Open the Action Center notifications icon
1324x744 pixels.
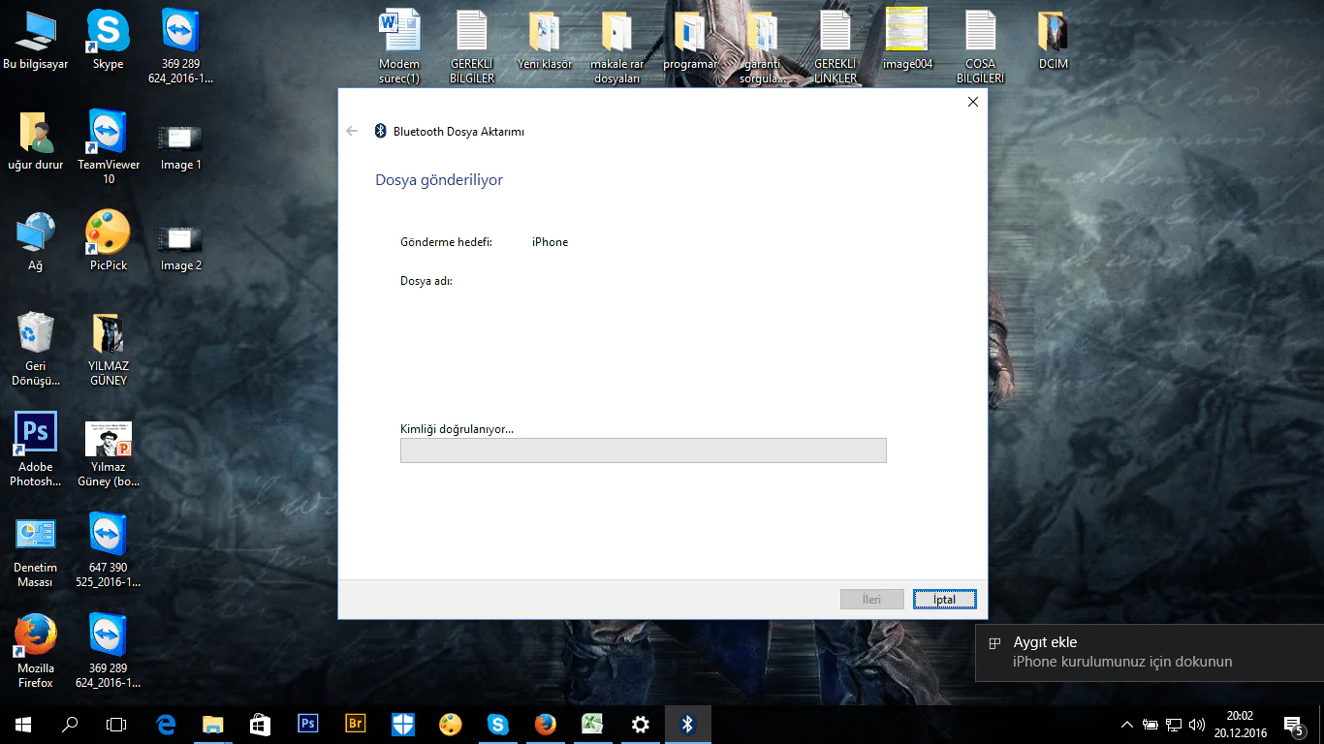(1293, 725)
